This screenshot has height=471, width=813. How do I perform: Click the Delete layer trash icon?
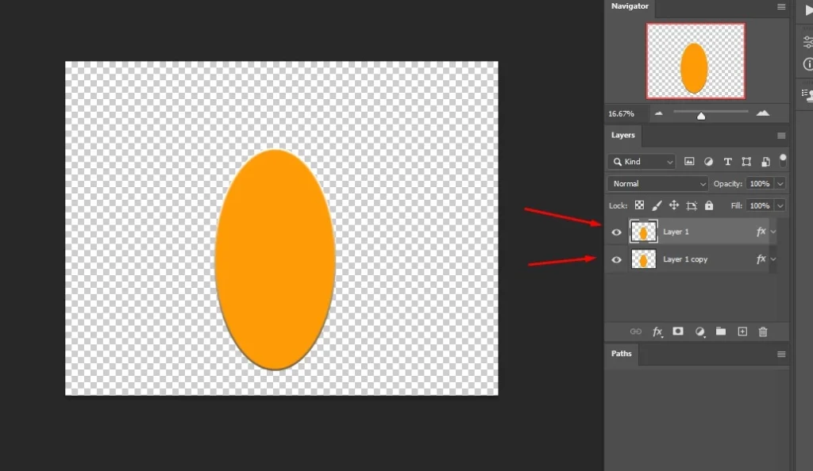click(x=762, y=331)
